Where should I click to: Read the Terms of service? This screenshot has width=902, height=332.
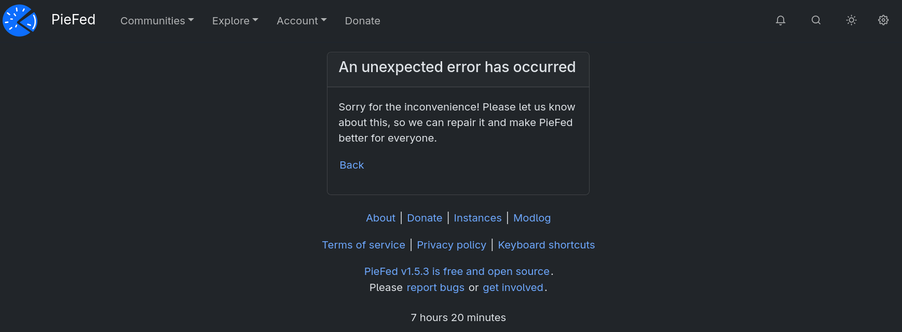pos(363,245)
